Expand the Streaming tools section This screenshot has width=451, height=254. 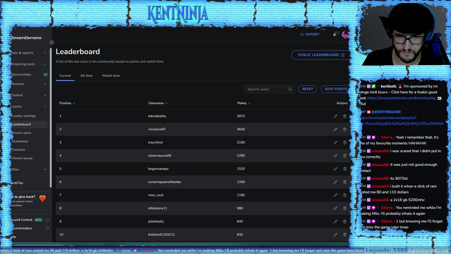coord(28,64)
